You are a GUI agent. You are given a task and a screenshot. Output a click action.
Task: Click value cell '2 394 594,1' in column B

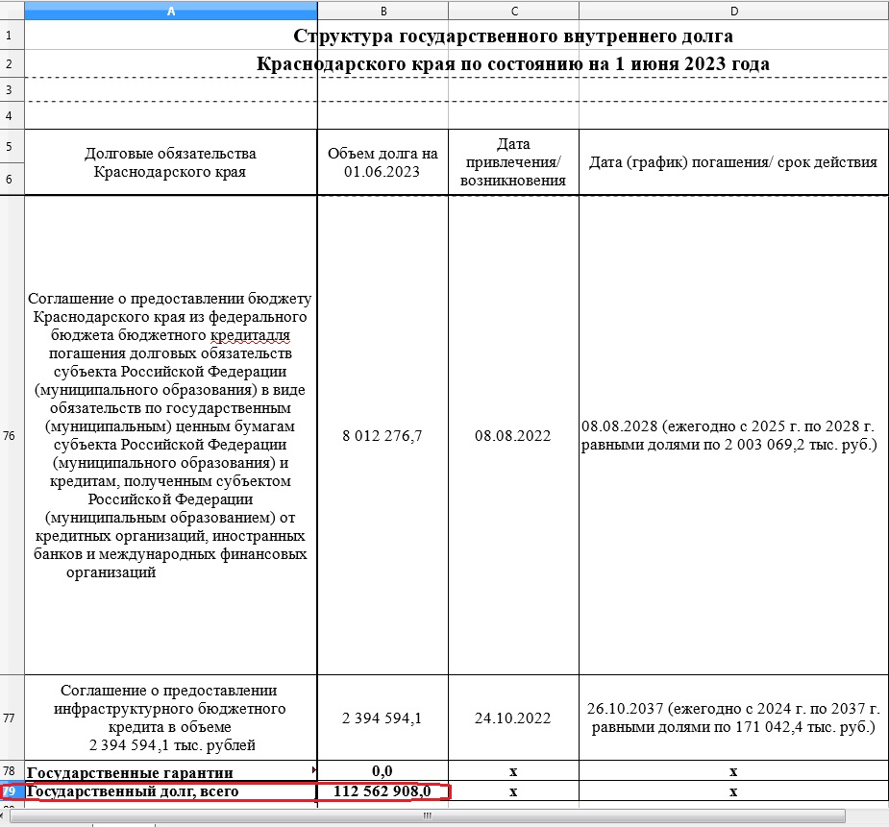point(383,718)
